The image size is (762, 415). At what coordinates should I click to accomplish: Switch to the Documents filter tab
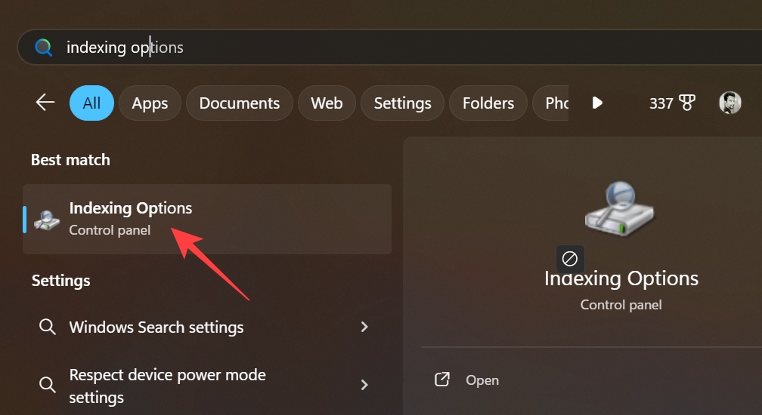[240, 103]
